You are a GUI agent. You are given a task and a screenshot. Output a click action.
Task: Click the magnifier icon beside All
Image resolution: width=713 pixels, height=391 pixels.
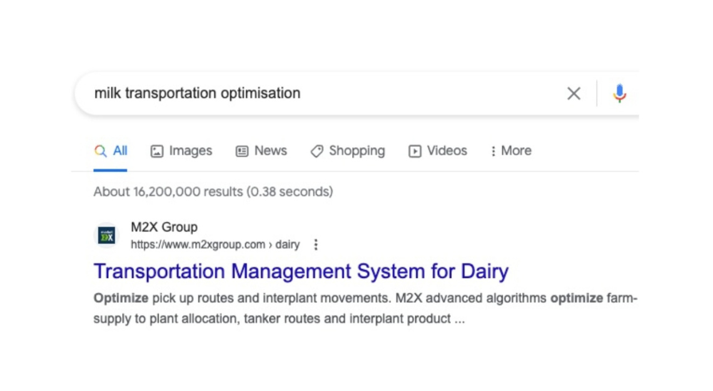click(x=100, y=151)
